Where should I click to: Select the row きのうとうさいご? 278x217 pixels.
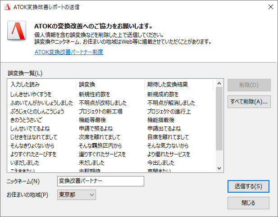[x=111, y=120]
